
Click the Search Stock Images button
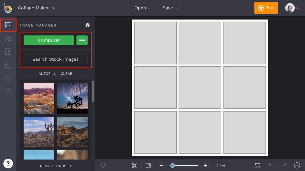pos(56,59)
